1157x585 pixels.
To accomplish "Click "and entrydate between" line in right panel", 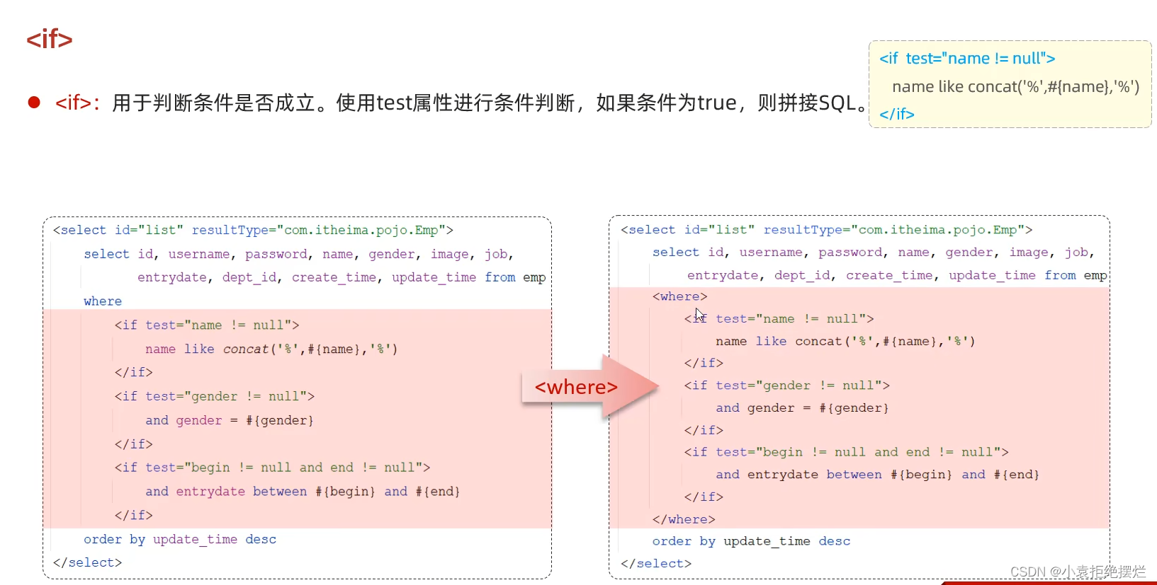I will point(877,475).
